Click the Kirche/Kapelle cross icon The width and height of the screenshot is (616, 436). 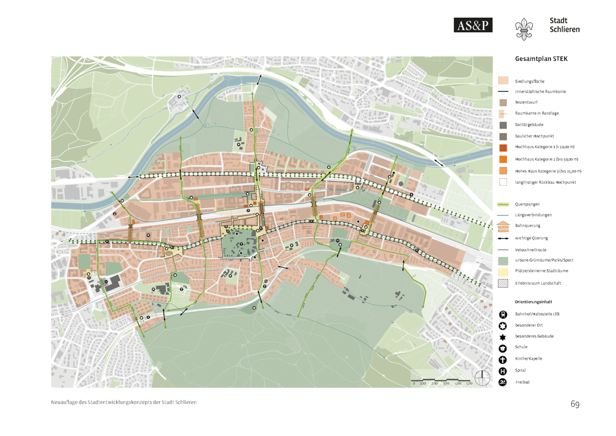tap(503, 359)
